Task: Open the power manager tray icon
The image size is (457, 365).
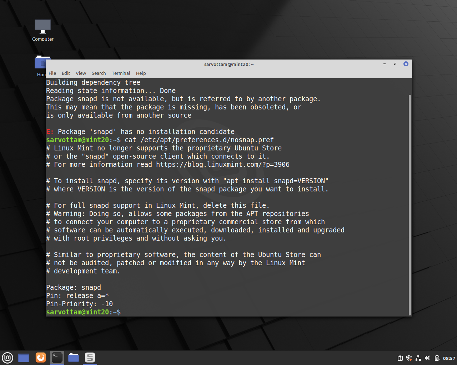Action: (436, 358)
